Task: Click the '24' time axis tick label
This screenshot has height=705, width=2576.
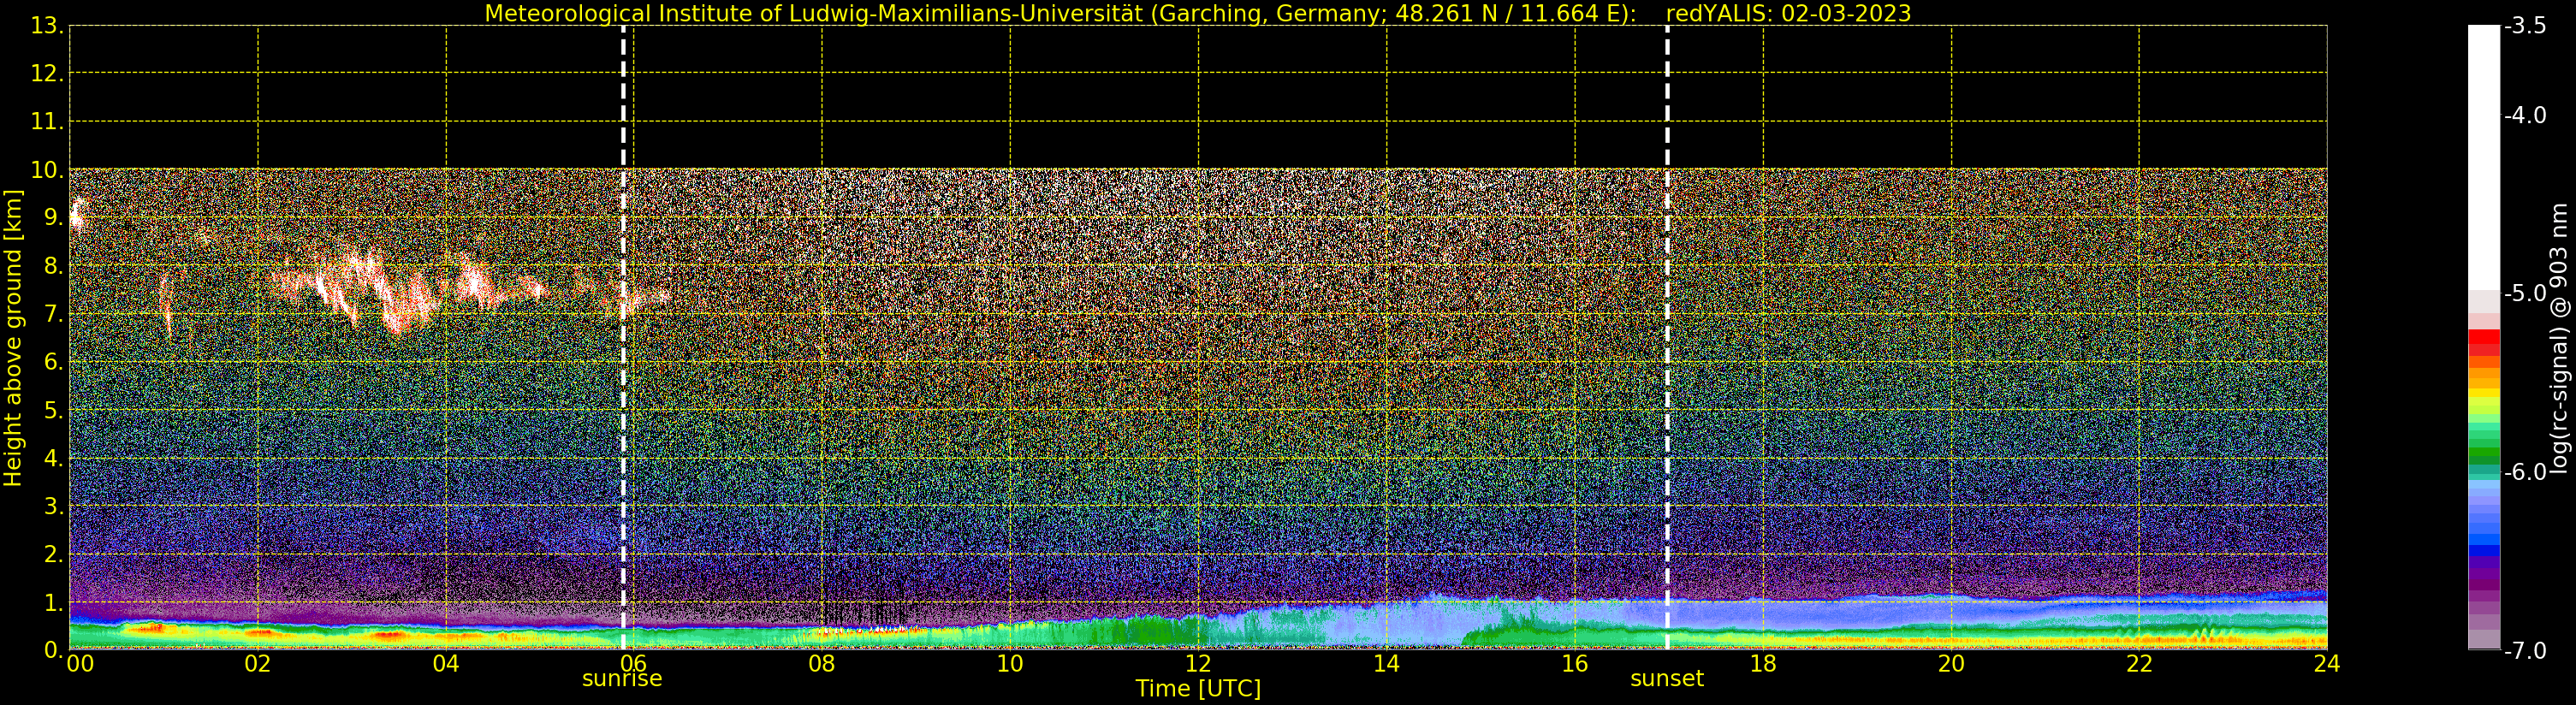Action: 2327,664
